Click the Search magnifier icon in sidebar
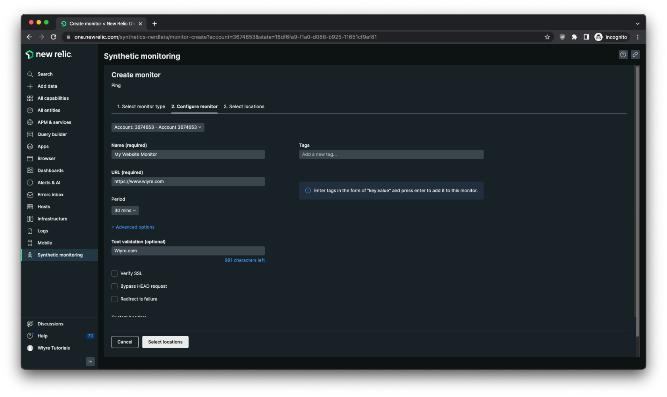 coord(30,74)
